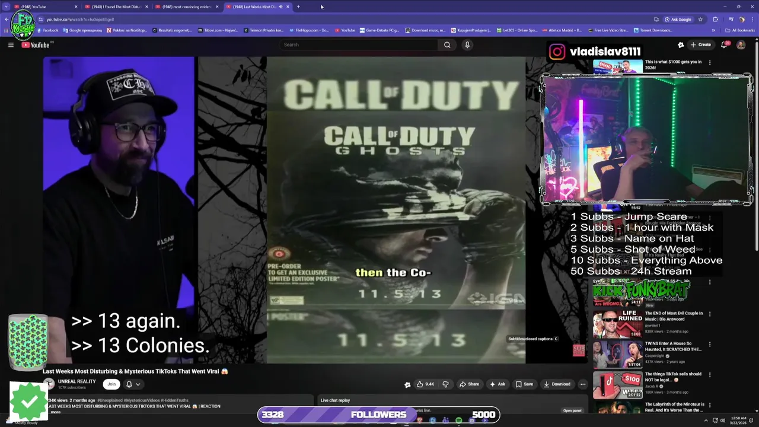Open 'The END of Most Evil Couple' video
759x427 pixels.
(x=674, y=316)
